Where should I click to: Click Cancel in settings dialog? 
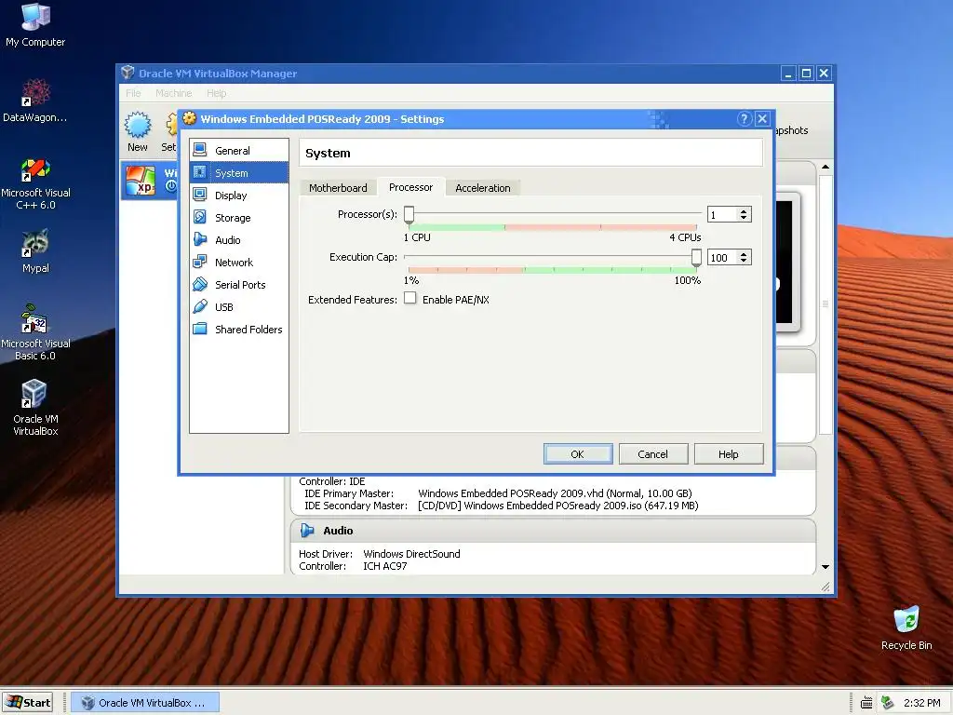[652, 454]
